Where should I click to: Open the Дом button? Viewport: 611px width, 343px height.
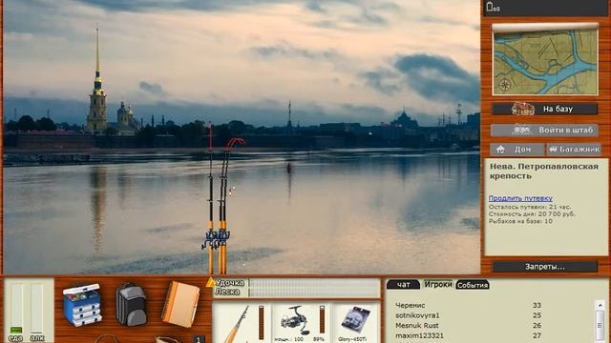[x=516, y=150]
